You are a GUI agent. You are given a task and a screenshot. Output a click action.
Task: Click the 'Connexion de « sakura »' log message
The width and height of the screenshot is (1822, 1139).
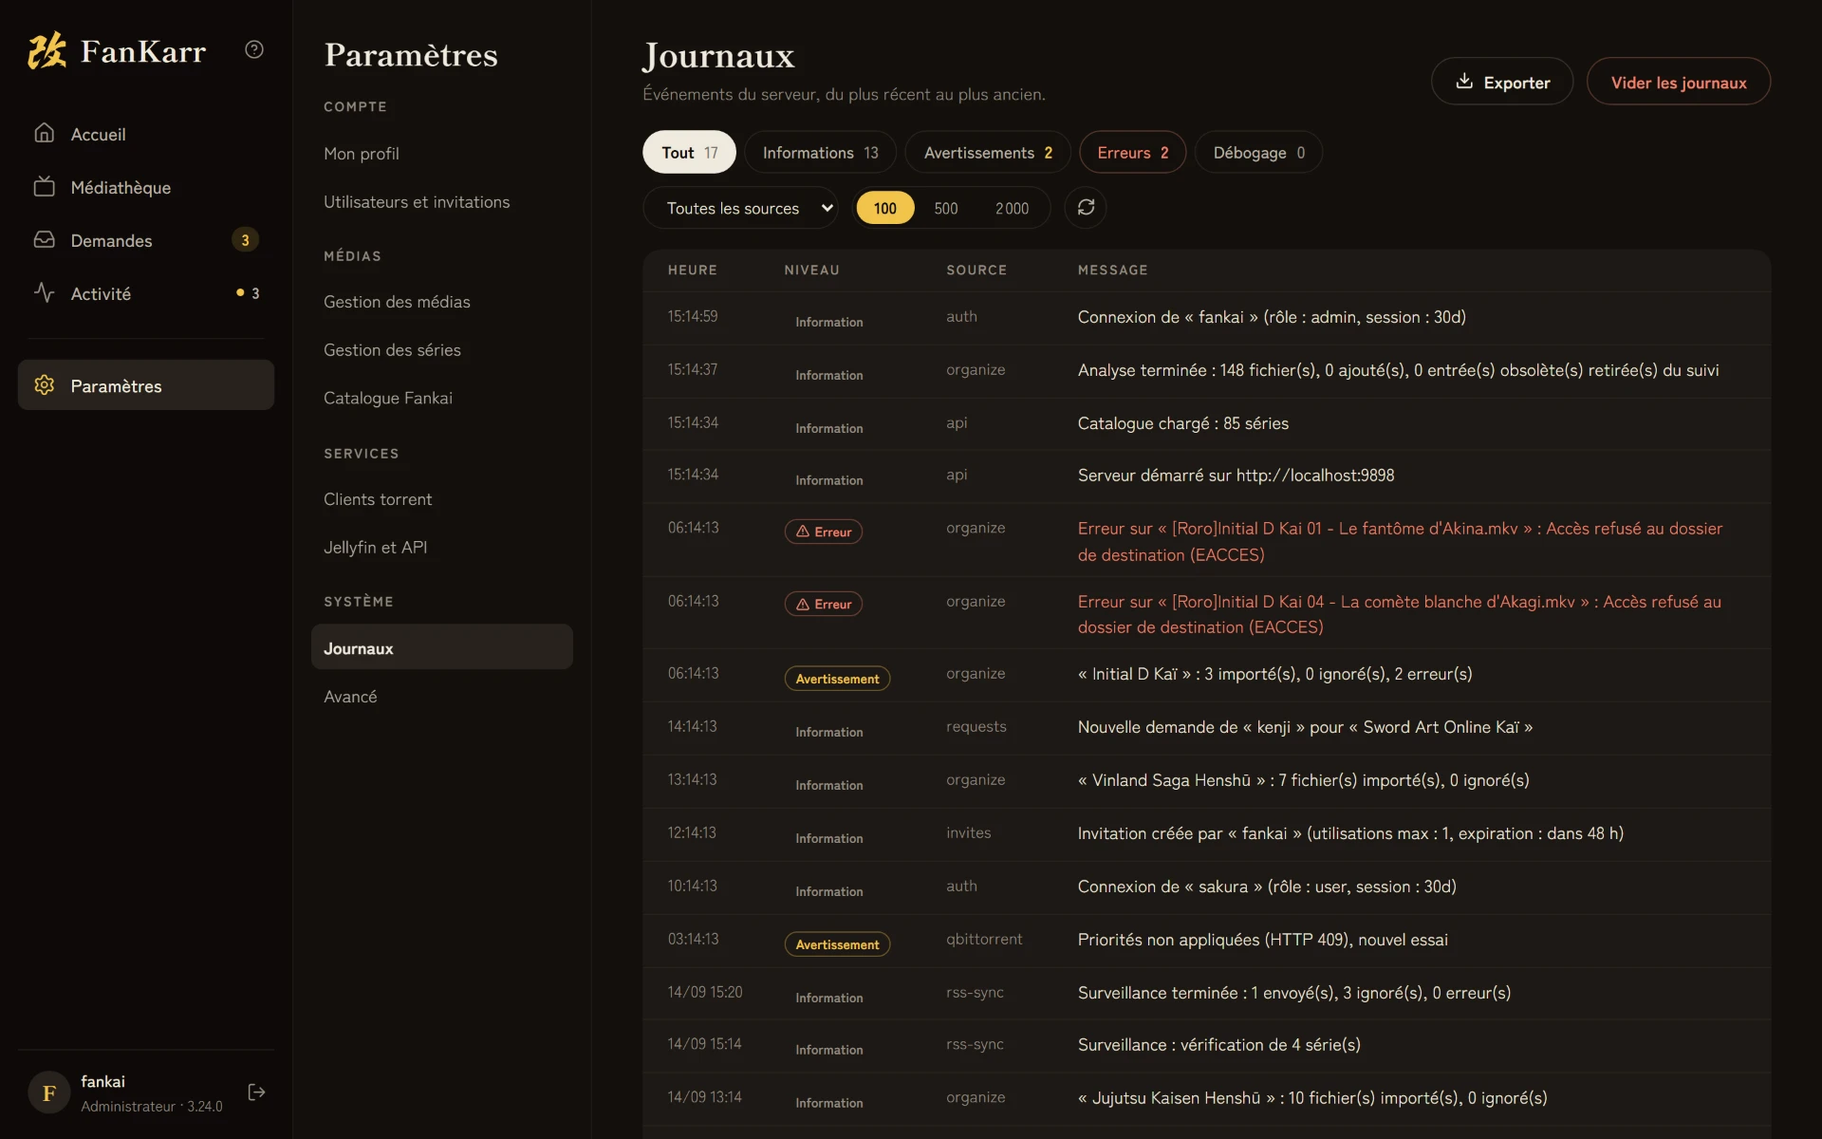[x=1266, y=887]
